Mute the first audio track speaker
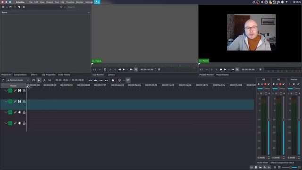Viewport: 302px width, 170px height. coord(20,112)
